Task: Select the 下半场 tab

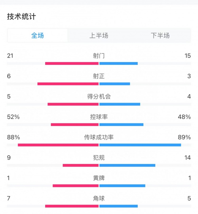Action: (x=160, y=35)
